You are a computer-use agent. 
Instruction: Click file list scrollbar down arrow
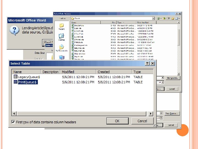(178, 74)
